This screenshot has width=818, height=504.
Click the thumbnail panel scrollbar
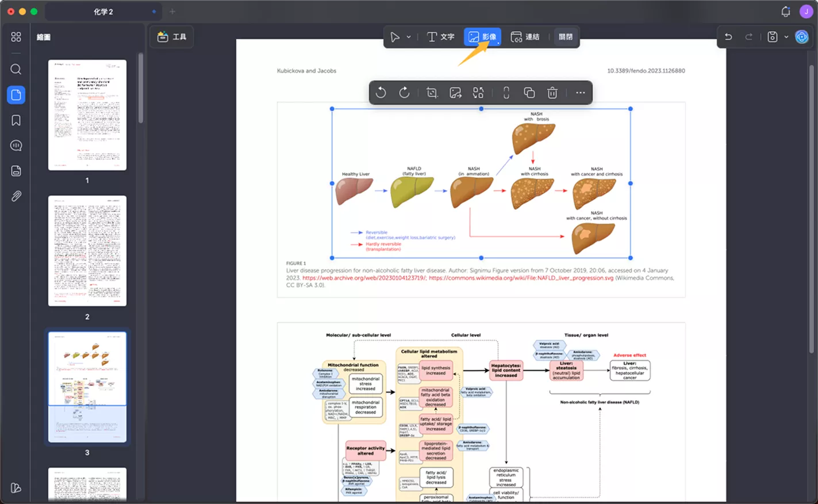[140, 88]
